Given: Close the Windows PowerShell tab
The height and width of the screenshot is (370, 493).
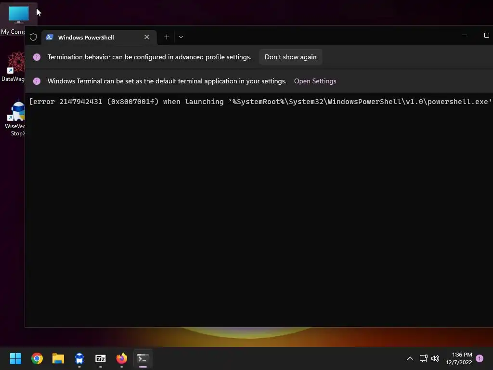Looking at the screenshot, I should click(146, 37).
